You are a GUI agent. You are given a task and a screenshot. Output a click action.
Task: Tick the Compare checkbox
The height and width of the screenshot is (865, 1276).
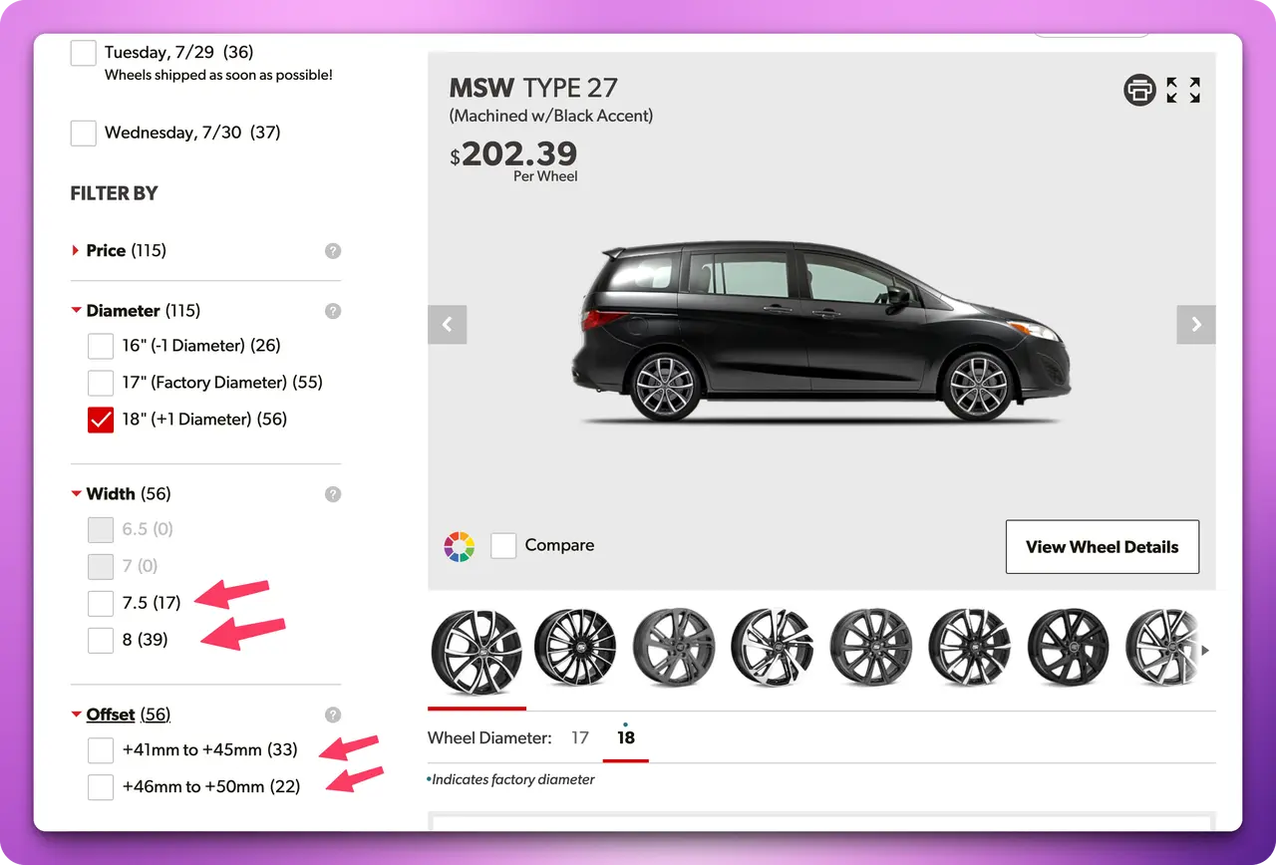(503, 545)
